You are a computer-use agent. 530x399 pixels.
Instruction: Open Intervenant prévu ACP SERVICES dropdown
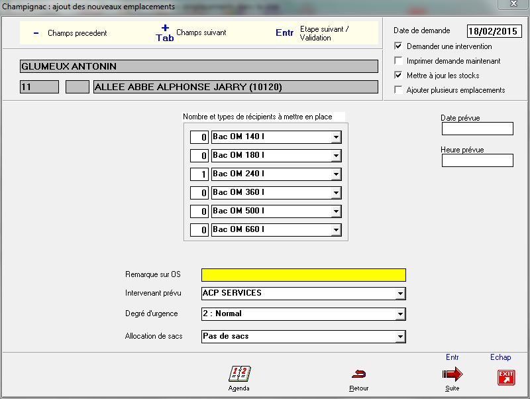tap(399, 294)
